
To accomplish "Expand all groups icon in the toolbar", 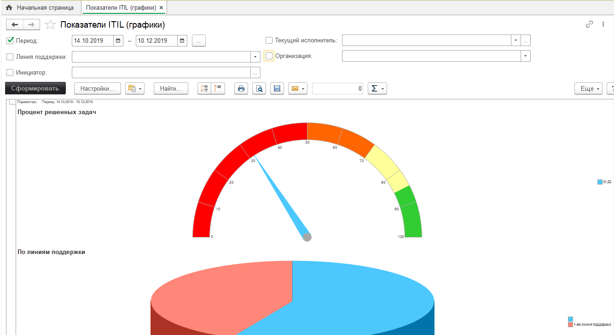I will pyautogui.click(x=204, y=89).
